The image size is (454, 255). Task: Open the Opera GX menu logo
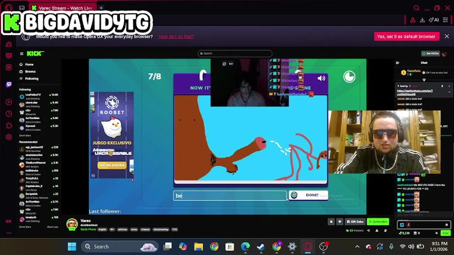coord(9,8)
